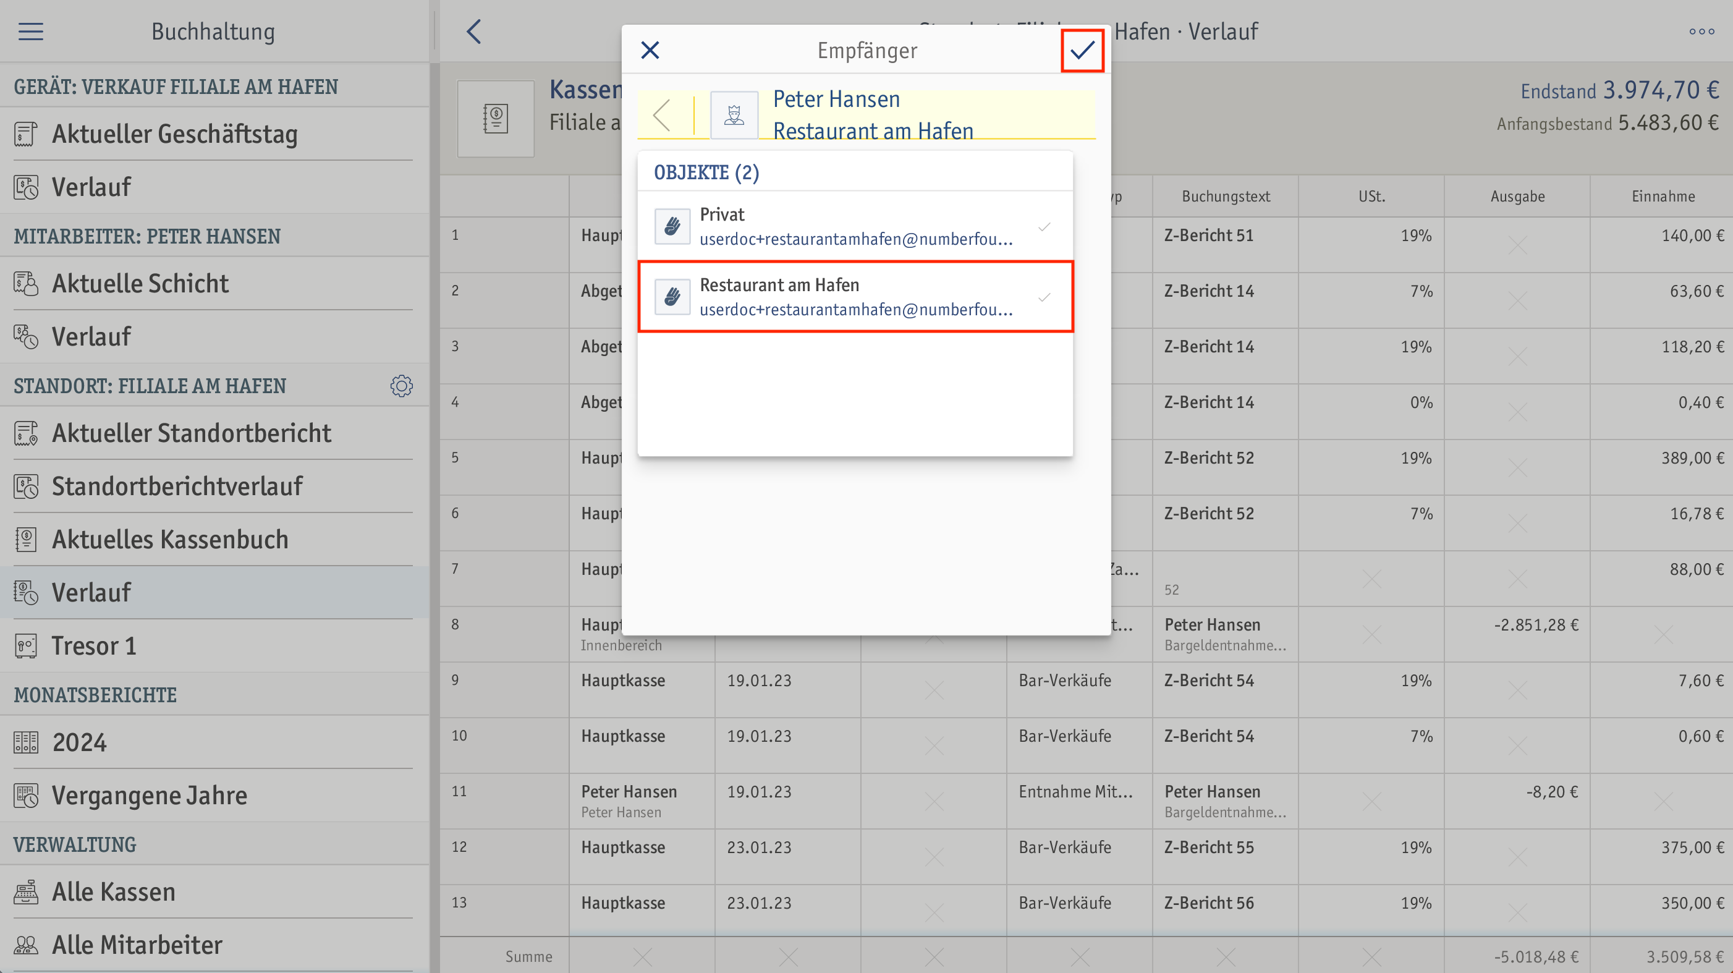The height and width of the screenshot is (973, 1733).
Task: Open Alle Kassen
Action: tap(214, 892)
